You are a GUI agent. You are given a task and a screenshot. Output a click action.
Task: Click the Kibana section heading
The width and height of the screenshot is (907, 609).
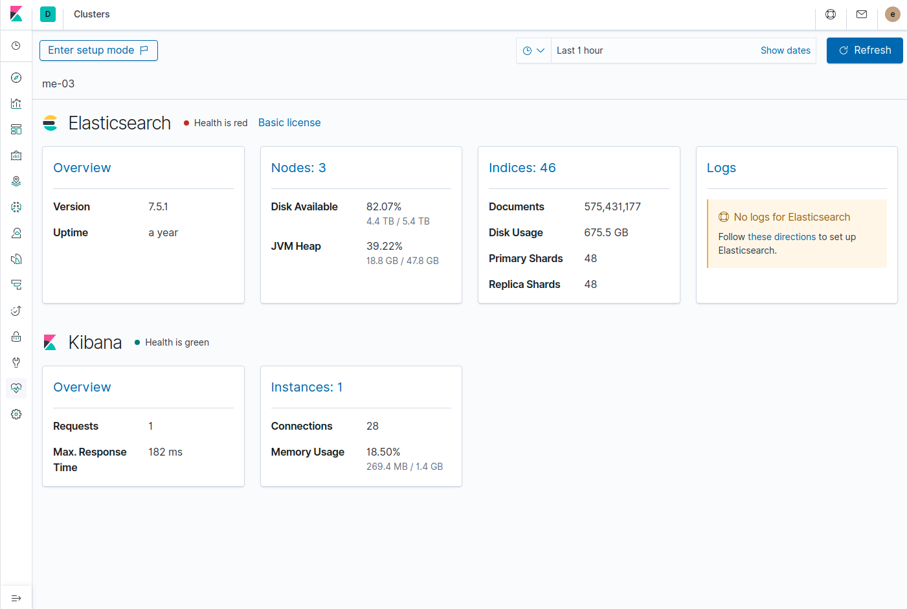95,342
